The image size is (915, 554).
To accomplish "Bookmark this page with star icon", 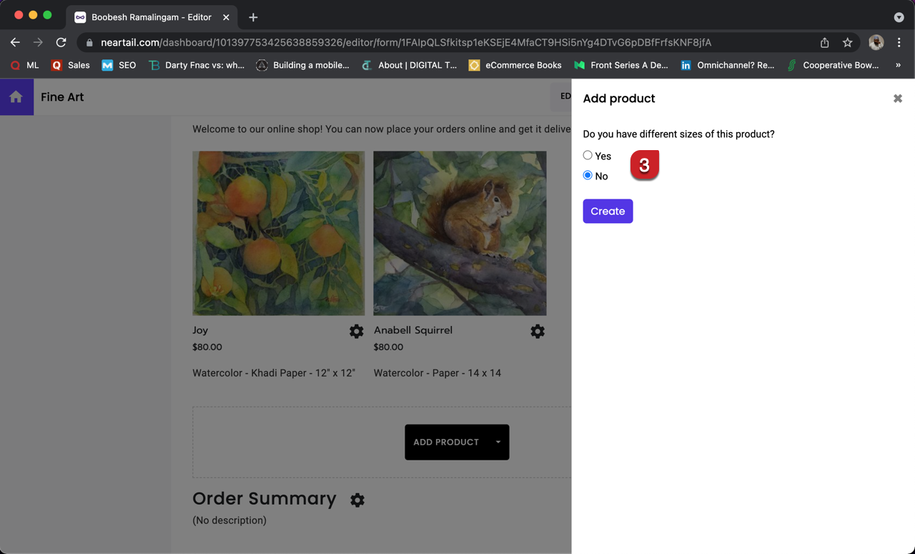I will (847, 43).
